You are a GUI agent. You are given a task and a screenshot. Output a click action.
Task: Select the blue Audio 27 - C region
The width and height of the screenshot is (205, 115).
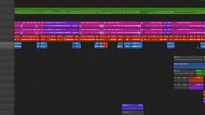(137, 45)
